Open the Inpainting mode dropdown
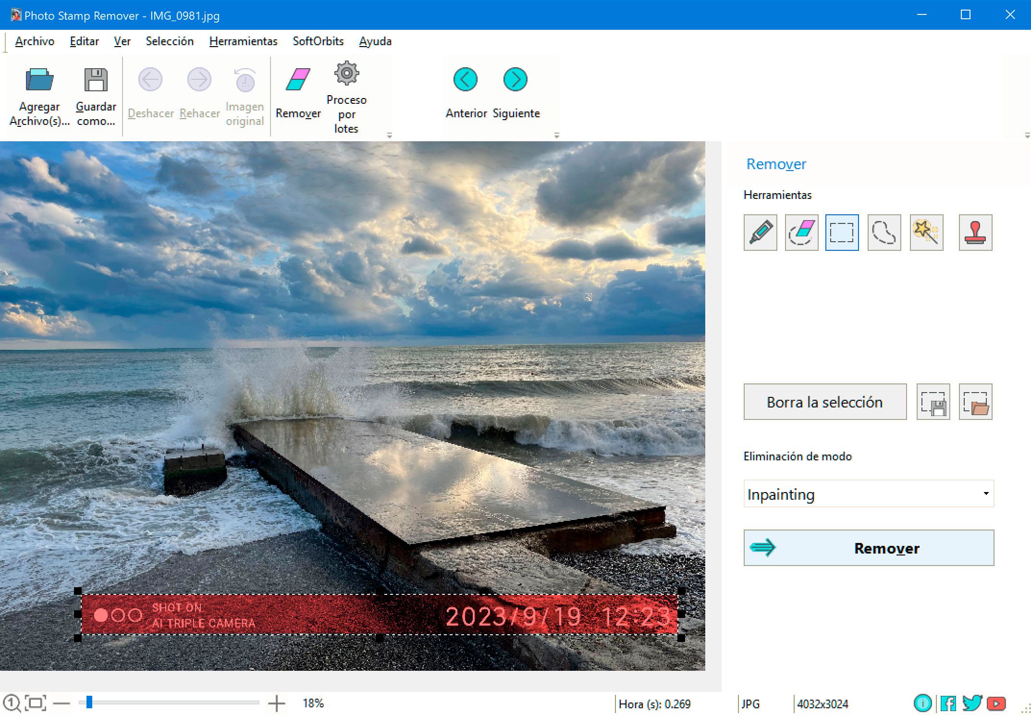The height and width of the screenshot is (715, 1031). click(869, 494)
